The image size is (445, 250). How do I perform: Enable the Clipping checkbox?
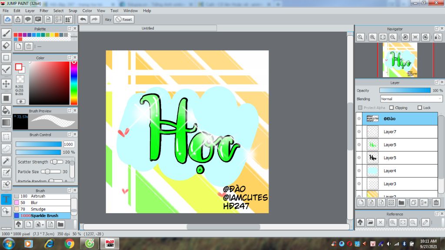pyautogui.click(x=392, y=108)
